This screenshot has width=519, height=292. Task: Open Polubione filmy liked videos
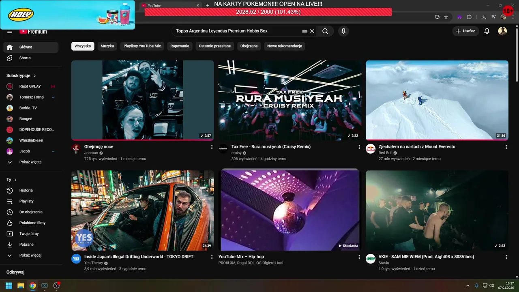coord(31,223)
